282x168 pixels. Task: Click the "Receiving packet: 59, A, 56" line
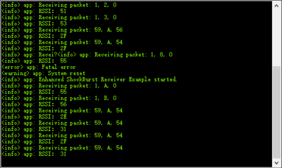tap(62, 30)
